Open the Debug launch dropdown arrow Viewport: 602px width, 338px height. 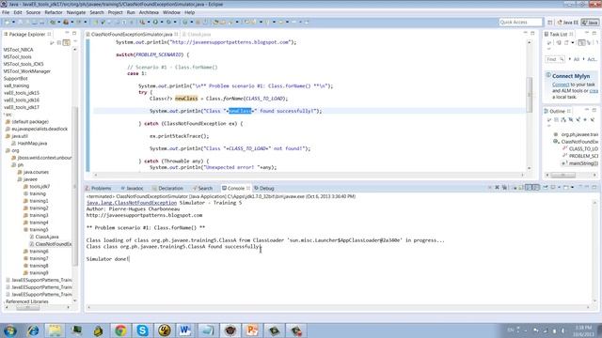coord(149,23)
